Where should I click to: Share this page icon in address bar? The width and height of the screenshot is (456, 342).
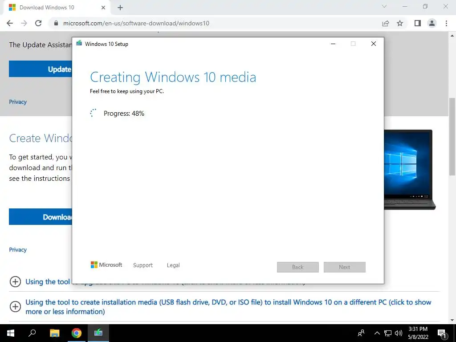[x=386, y=23]
